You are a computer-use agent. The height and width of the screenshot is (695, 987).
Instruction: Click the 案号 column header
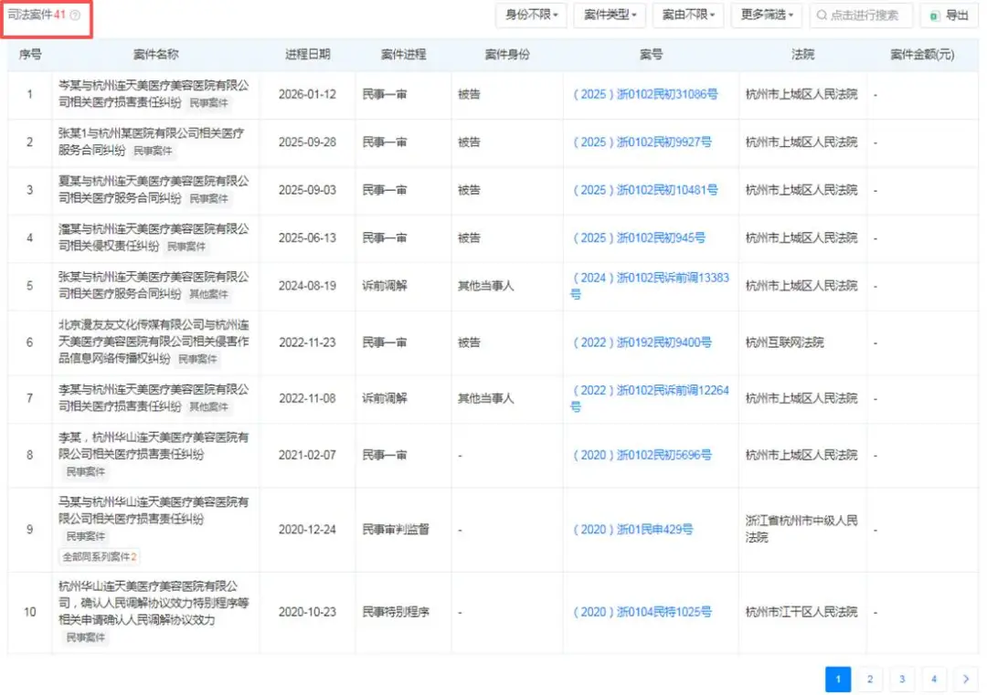tap(651, 55)
